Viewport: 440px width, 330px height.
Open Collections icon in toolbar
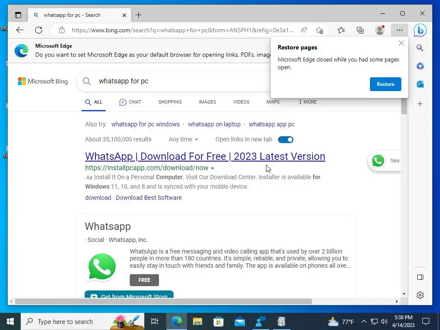[360, 30]
